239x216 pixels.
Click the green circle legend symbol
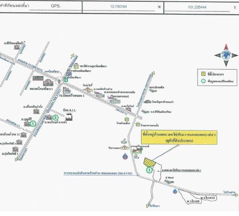(x=203, y=81)
